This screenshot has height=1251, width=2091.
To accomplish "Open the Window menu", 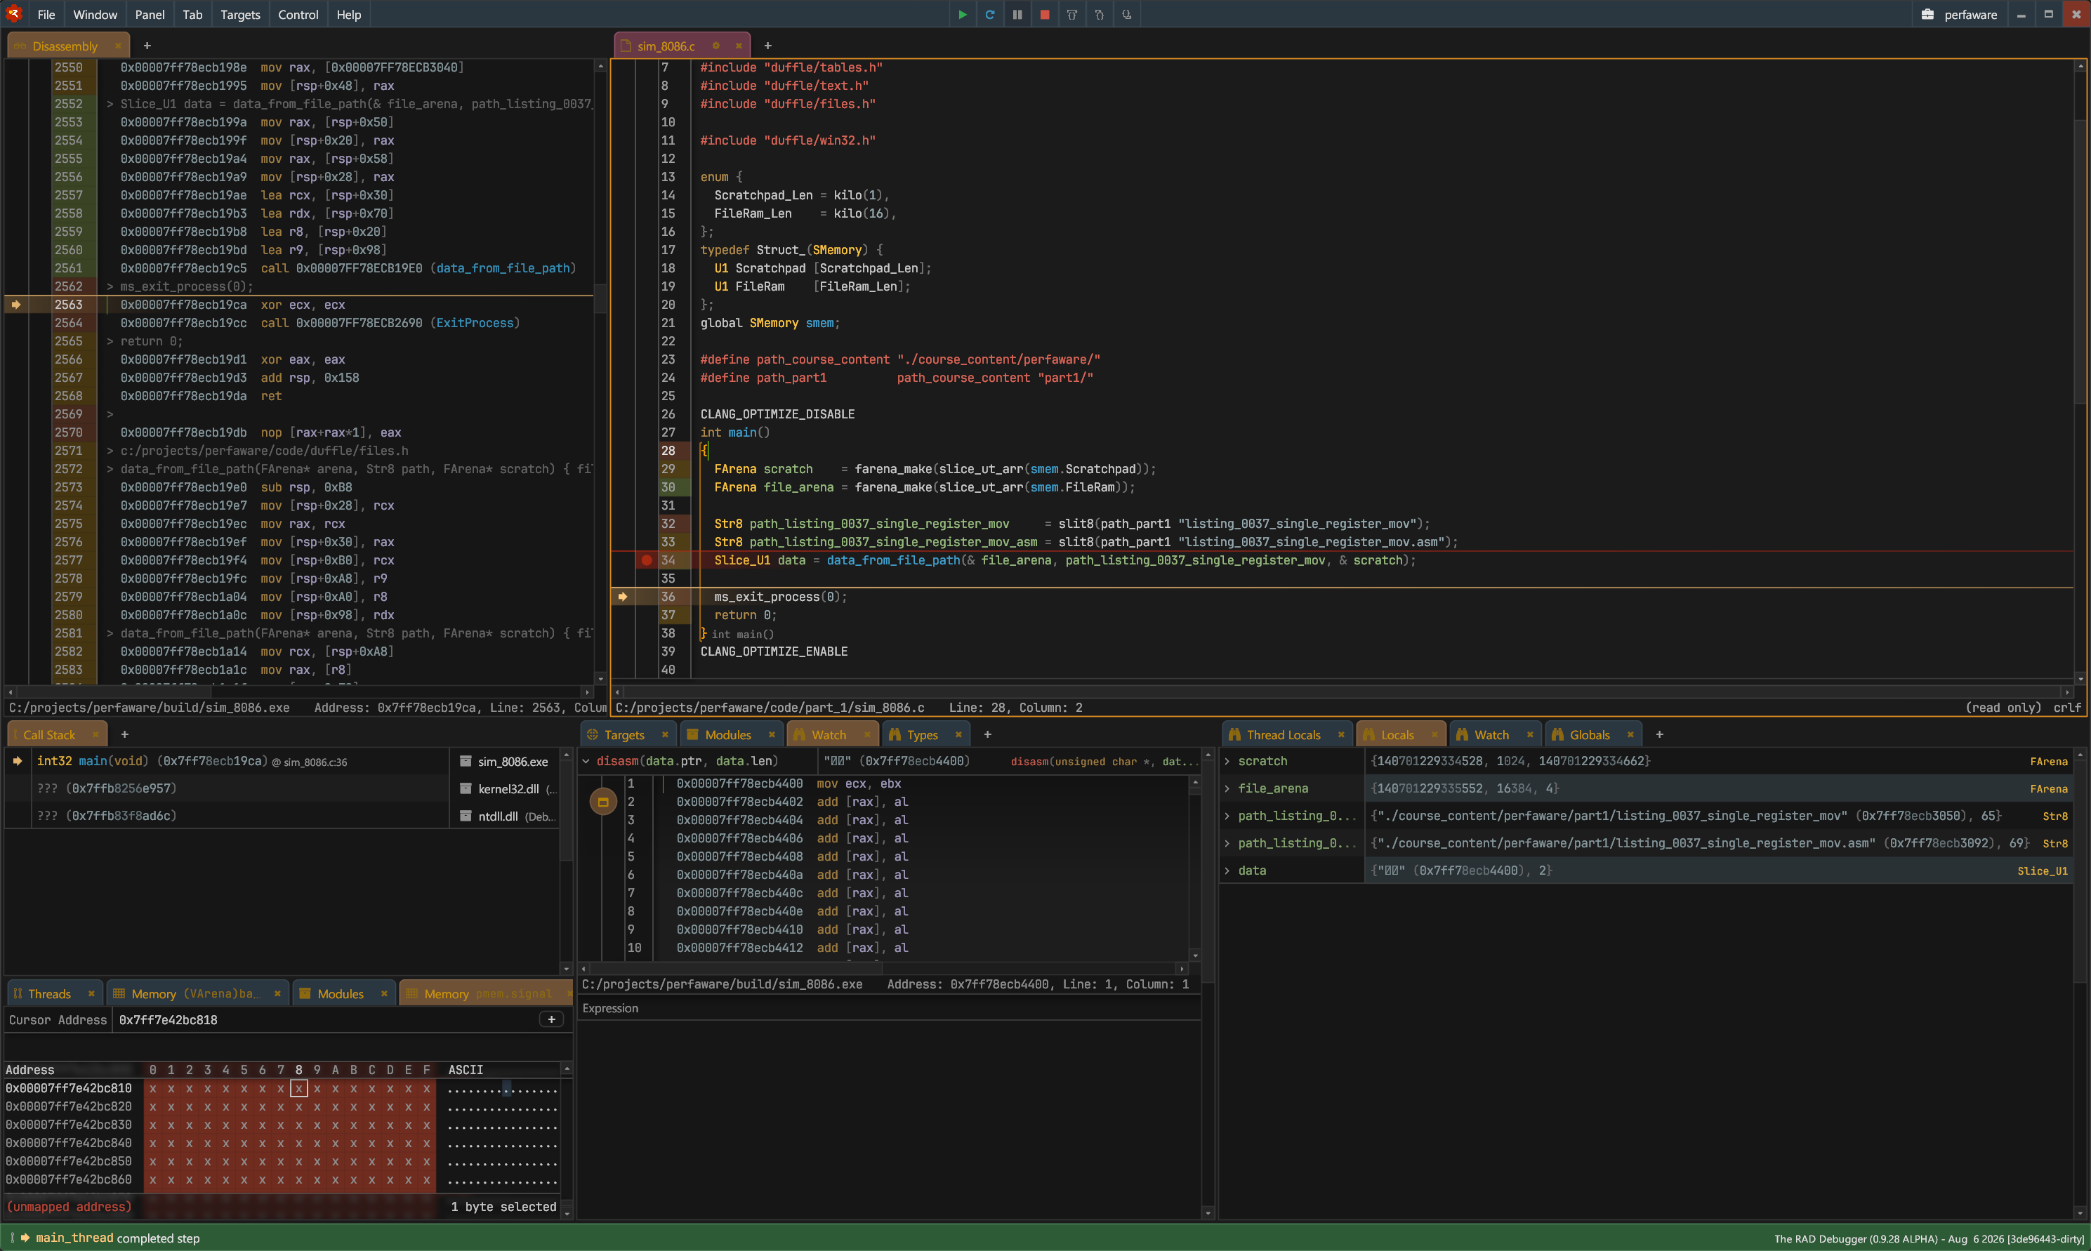I will pyautogui.click(x=95, y=14).
